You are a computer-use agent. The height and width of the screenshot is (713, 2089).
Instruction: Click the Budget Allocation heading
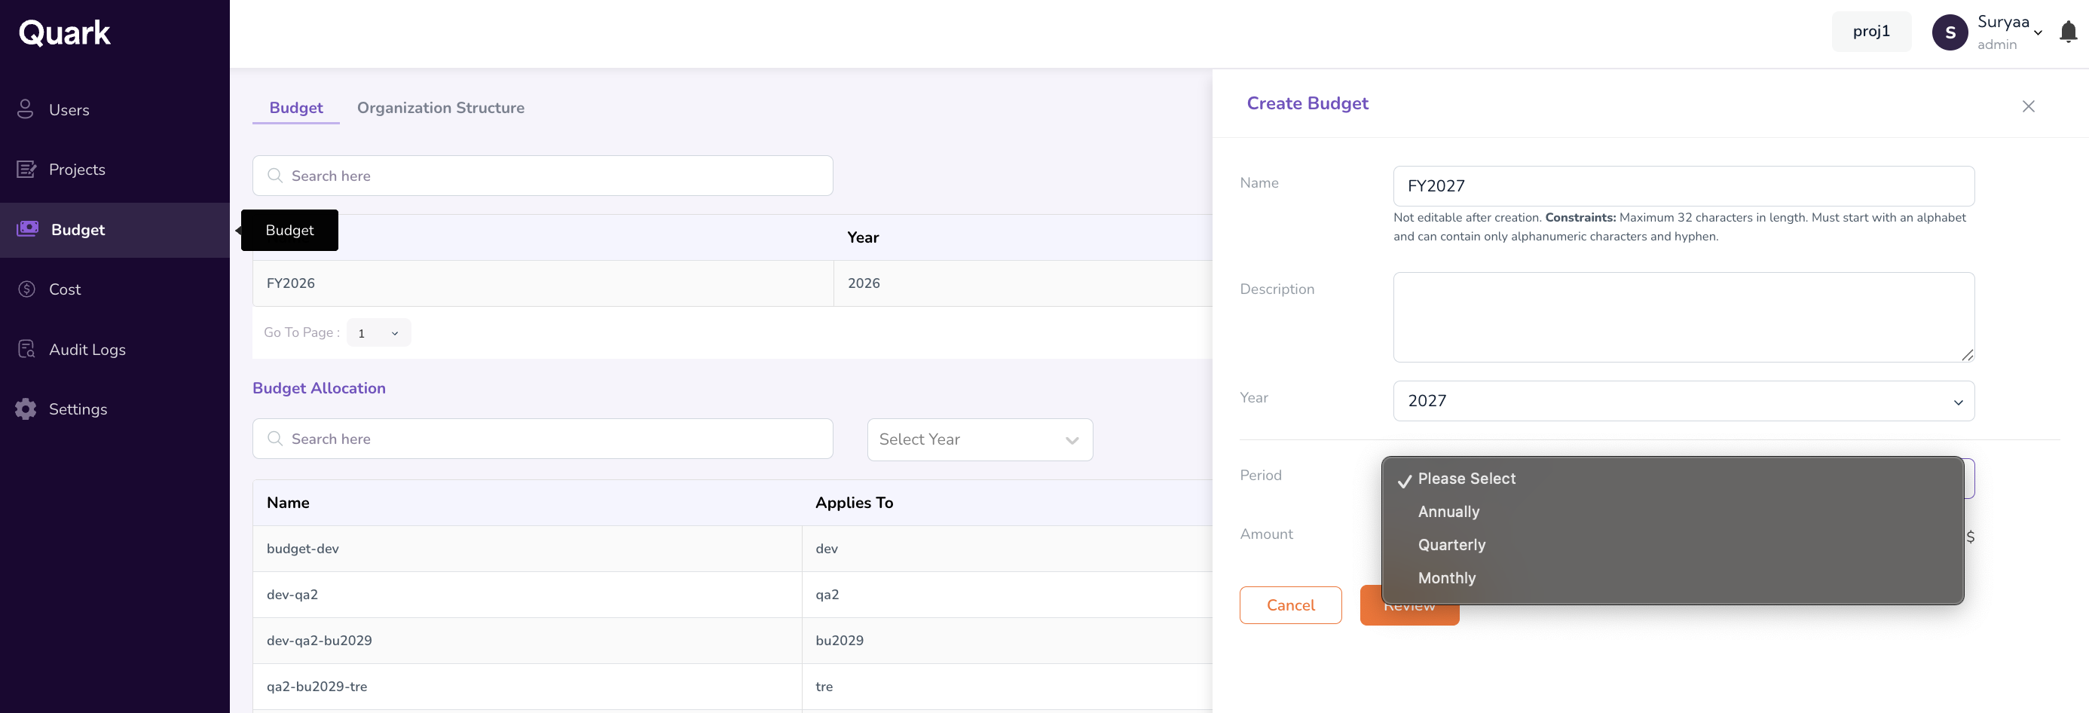click(x=319, y=389)
